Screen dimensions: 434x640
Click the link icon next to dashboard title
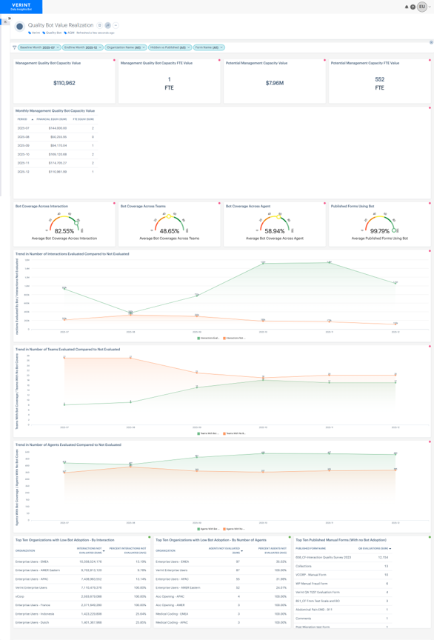[108, 25]
